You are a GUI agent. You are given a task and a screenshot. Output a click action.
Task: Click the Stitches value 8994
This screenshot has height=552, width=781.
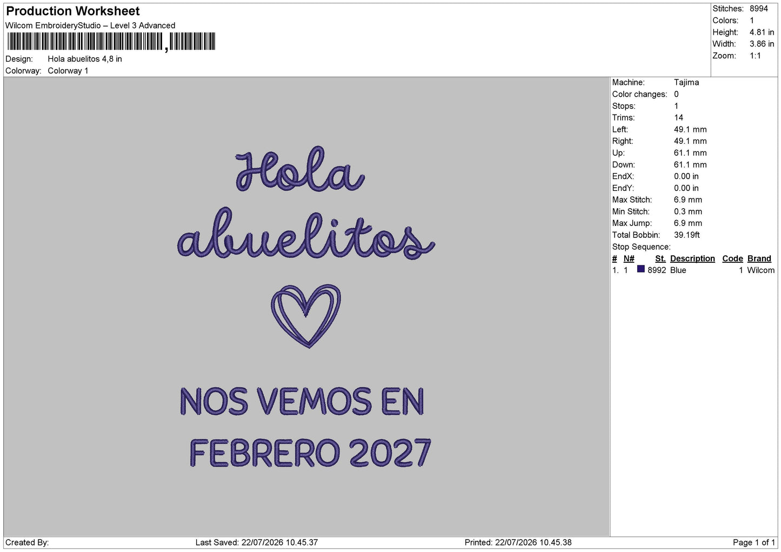[x=758, y=9]
